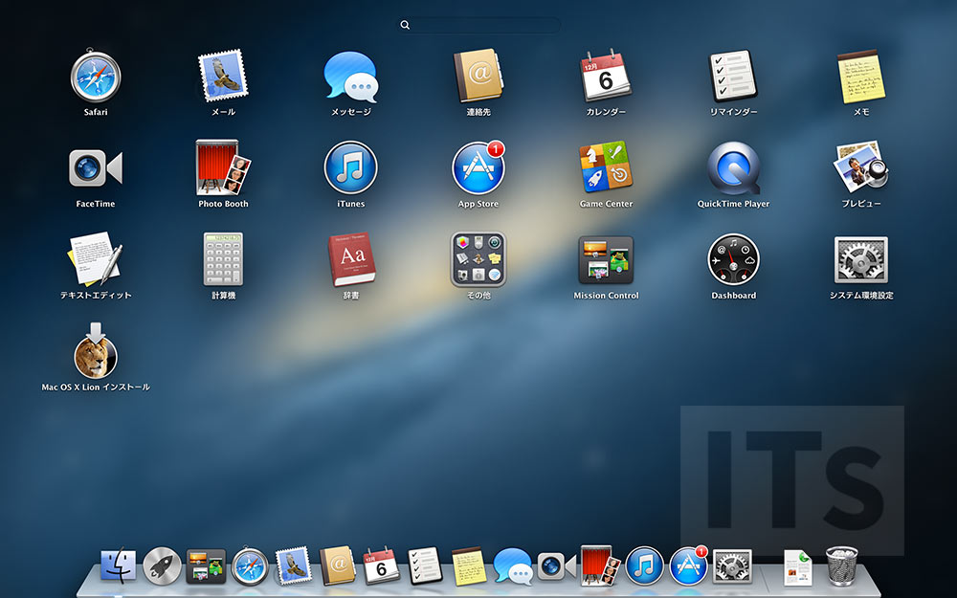Open Safari from Launchpad
Image resolution: width=957 pixels, height=598 pixels.
coord(94,78)
